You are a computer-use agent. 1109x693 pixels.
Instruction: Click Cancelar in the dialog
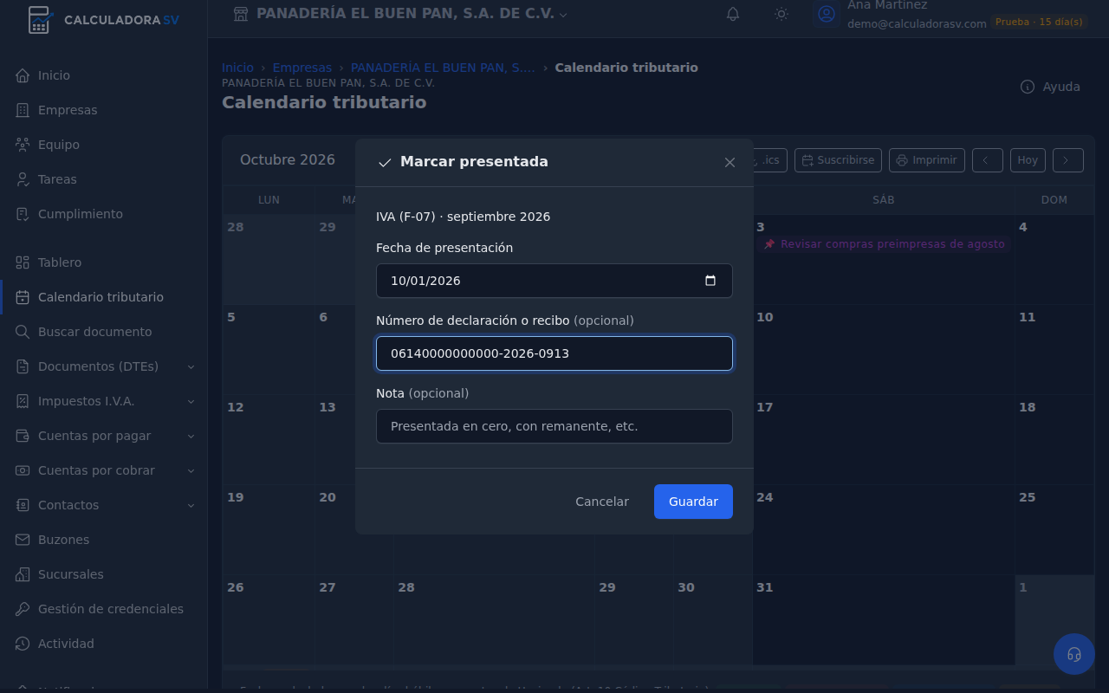point(602,502)
